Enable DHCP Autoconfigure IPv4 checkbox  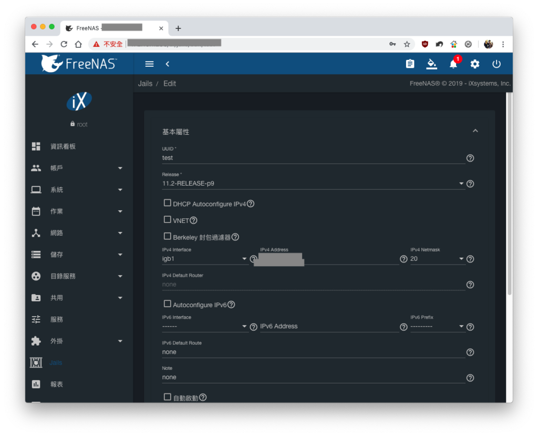168,203
